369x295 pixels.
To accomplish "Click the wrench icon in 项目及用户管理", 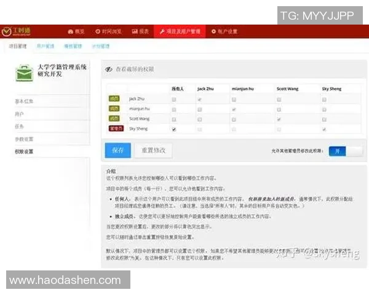I will [162, 31].
